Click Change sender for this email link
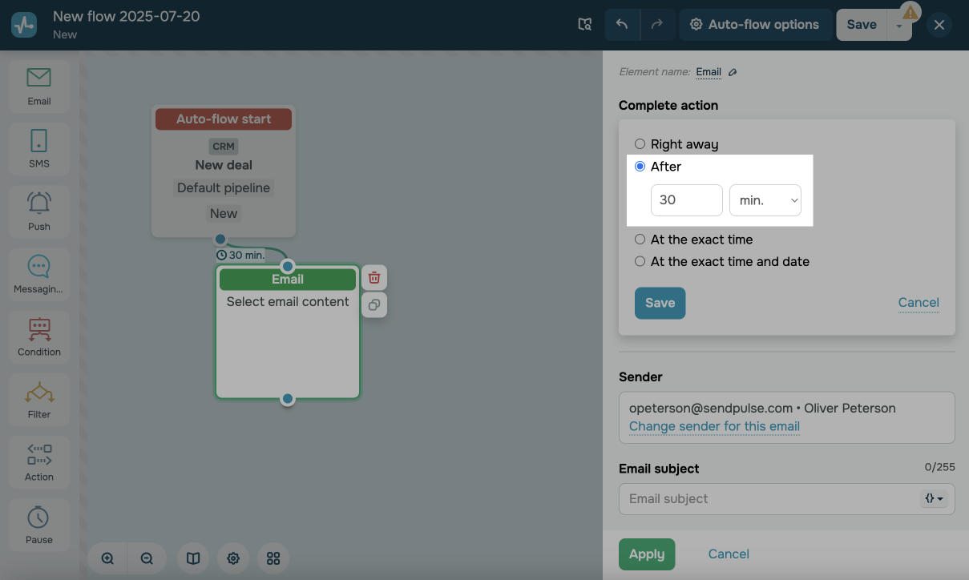The height and width of the screenshot is (580, 969). pos(714,426)
